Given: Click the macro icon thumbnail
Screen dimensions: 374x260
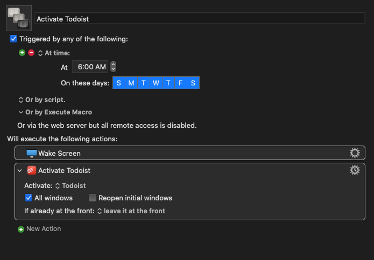Looking at the screenshot, I should [x=19, y=18].
